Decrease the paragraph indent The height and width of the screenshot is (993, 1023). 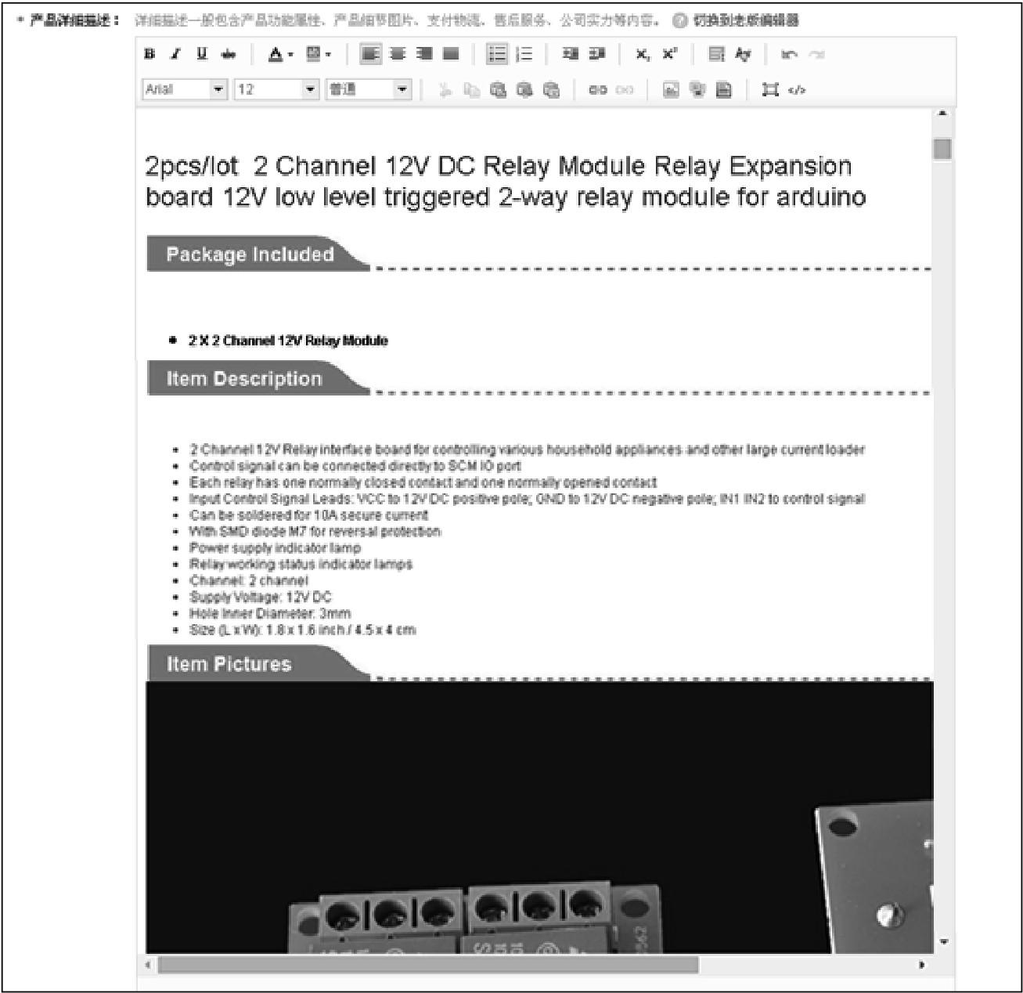[571, 54]
